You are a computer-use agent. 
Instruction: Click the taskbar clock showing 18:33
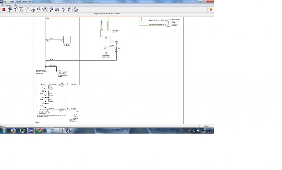pos(206,131)
